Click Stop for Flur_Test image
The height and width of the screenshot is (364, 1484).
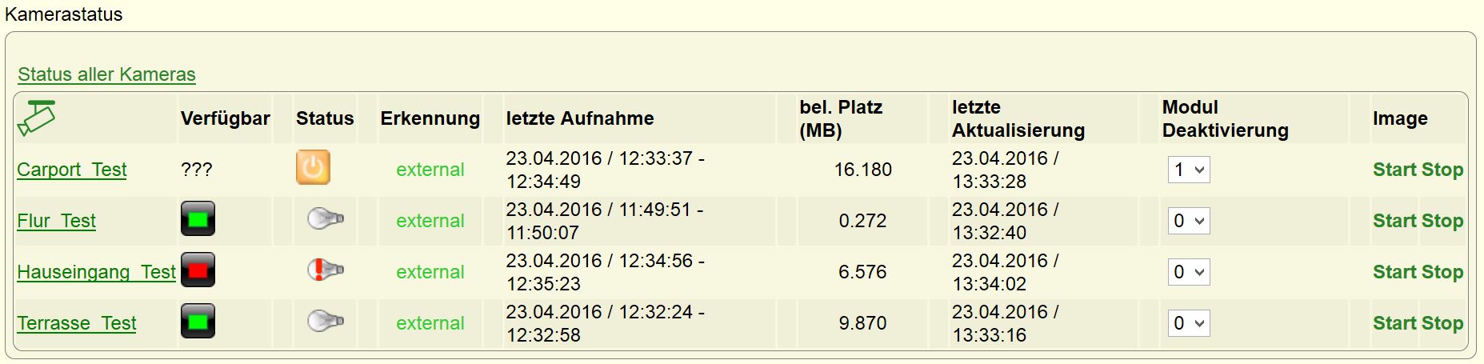click(x=1442, y=221)
